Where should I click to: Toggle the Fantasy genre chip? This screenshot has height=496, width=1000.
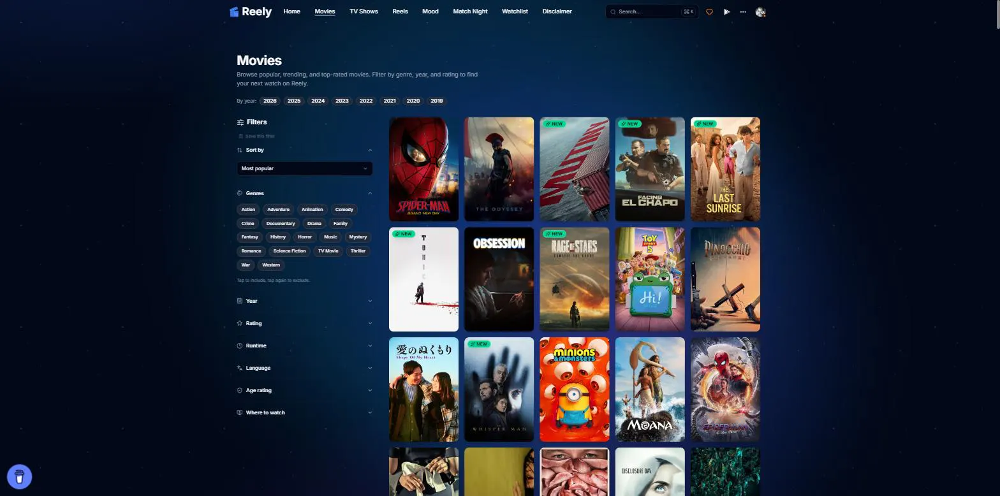tap(250, 237)
